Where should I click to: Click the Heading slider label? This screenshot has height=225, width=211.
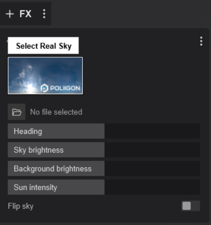pyautogui.click(x=28, y=131)
